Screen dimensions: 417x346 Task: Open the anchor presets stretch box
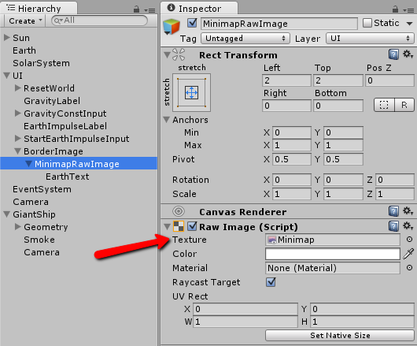point(191,93)
